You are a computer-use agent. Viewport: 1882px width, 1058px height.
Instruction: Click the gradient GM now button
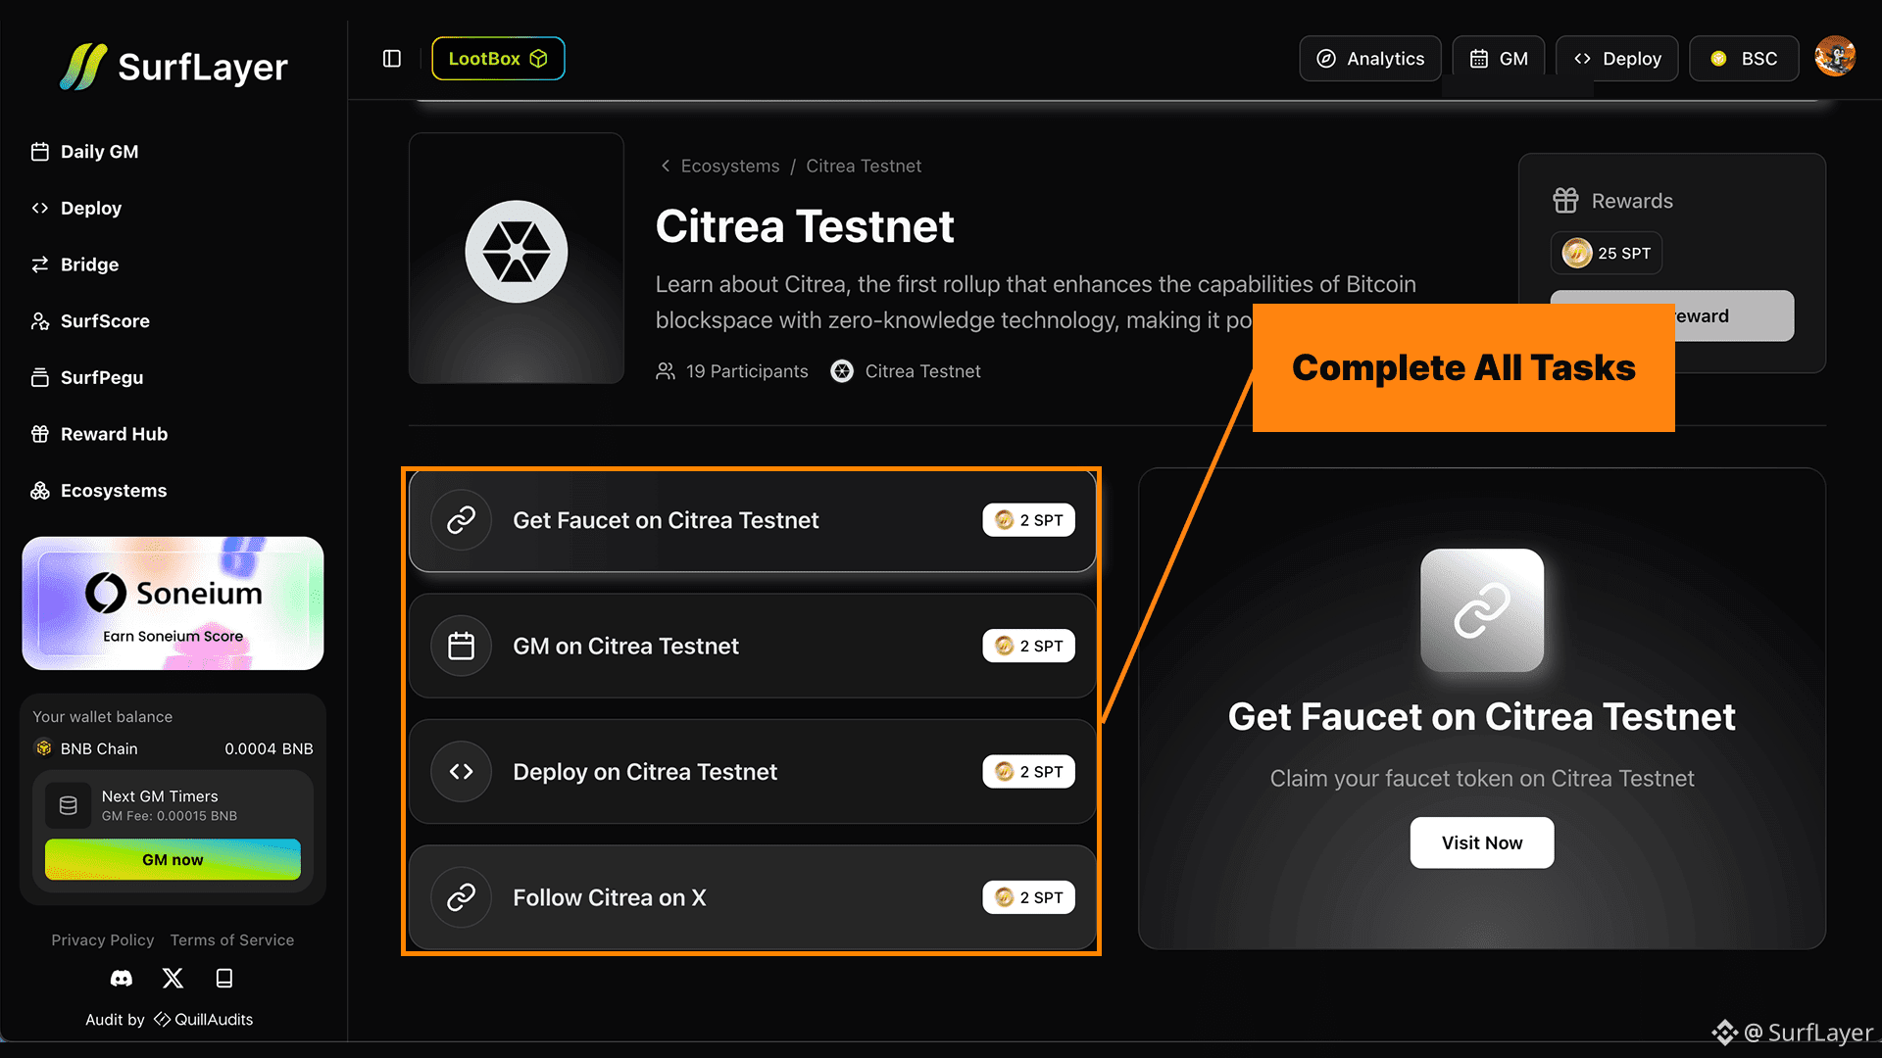pyautogui.click(x=173, y=859)
